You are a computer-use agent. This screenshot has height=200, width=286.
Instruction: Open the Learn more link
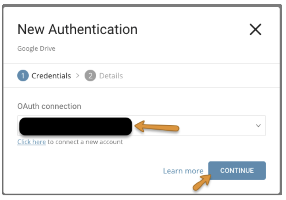click(x=183, y=171)
